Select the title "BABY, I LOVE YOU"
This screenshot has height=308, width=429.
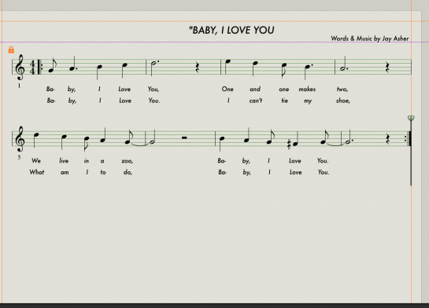[x=231, y=31]
